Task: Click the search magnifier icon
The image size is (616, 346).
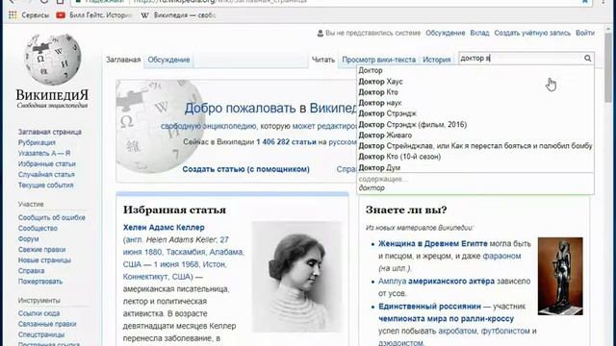Action: tap(587, 59)
